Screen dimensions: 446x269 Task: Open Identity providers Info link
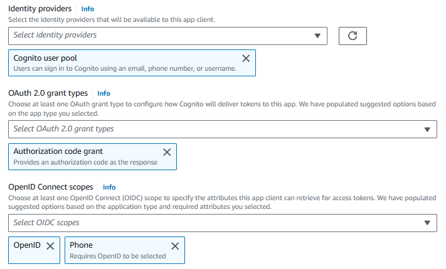pyautogui.click(x=88, y=9)
